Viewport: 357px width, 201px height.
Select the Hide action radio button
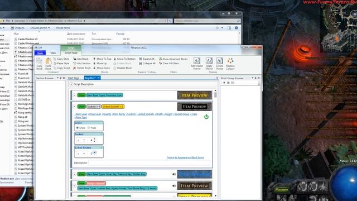[x=89, y=128]
